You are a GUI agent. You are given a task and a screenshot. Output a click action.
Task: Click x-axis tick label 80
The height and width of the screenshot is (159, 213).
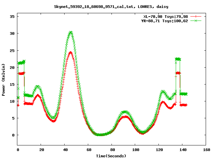(x=112, y=150)
